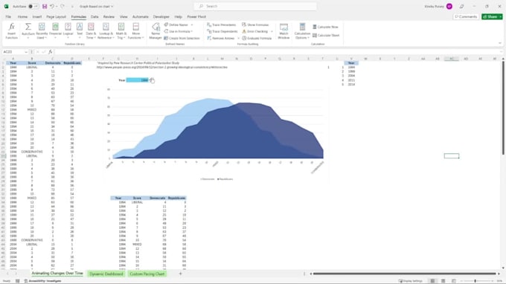Click the Comments button
This screenshot has width=506, height=284.
tap(466, 17)
